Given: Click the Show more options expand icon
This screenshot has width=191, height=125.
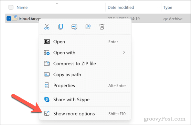Looking at the screenshot, I should coord(47,114).
